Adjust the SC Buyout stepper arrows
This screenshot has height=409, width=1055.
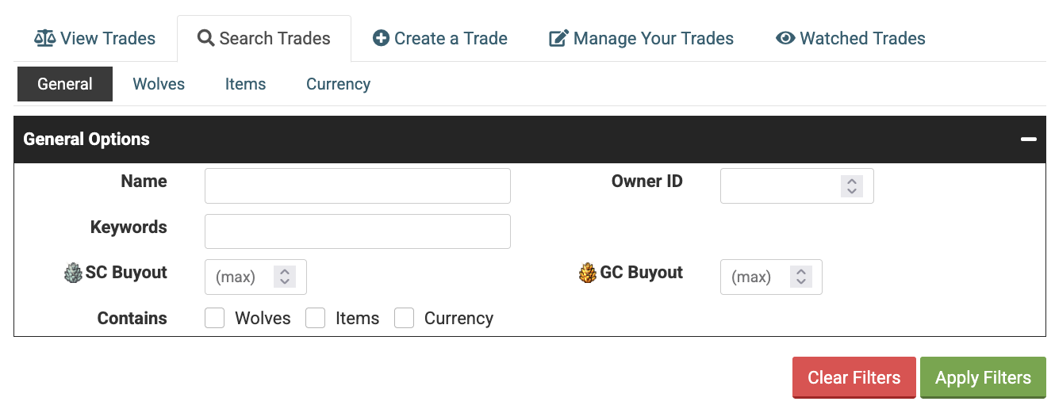284,277
